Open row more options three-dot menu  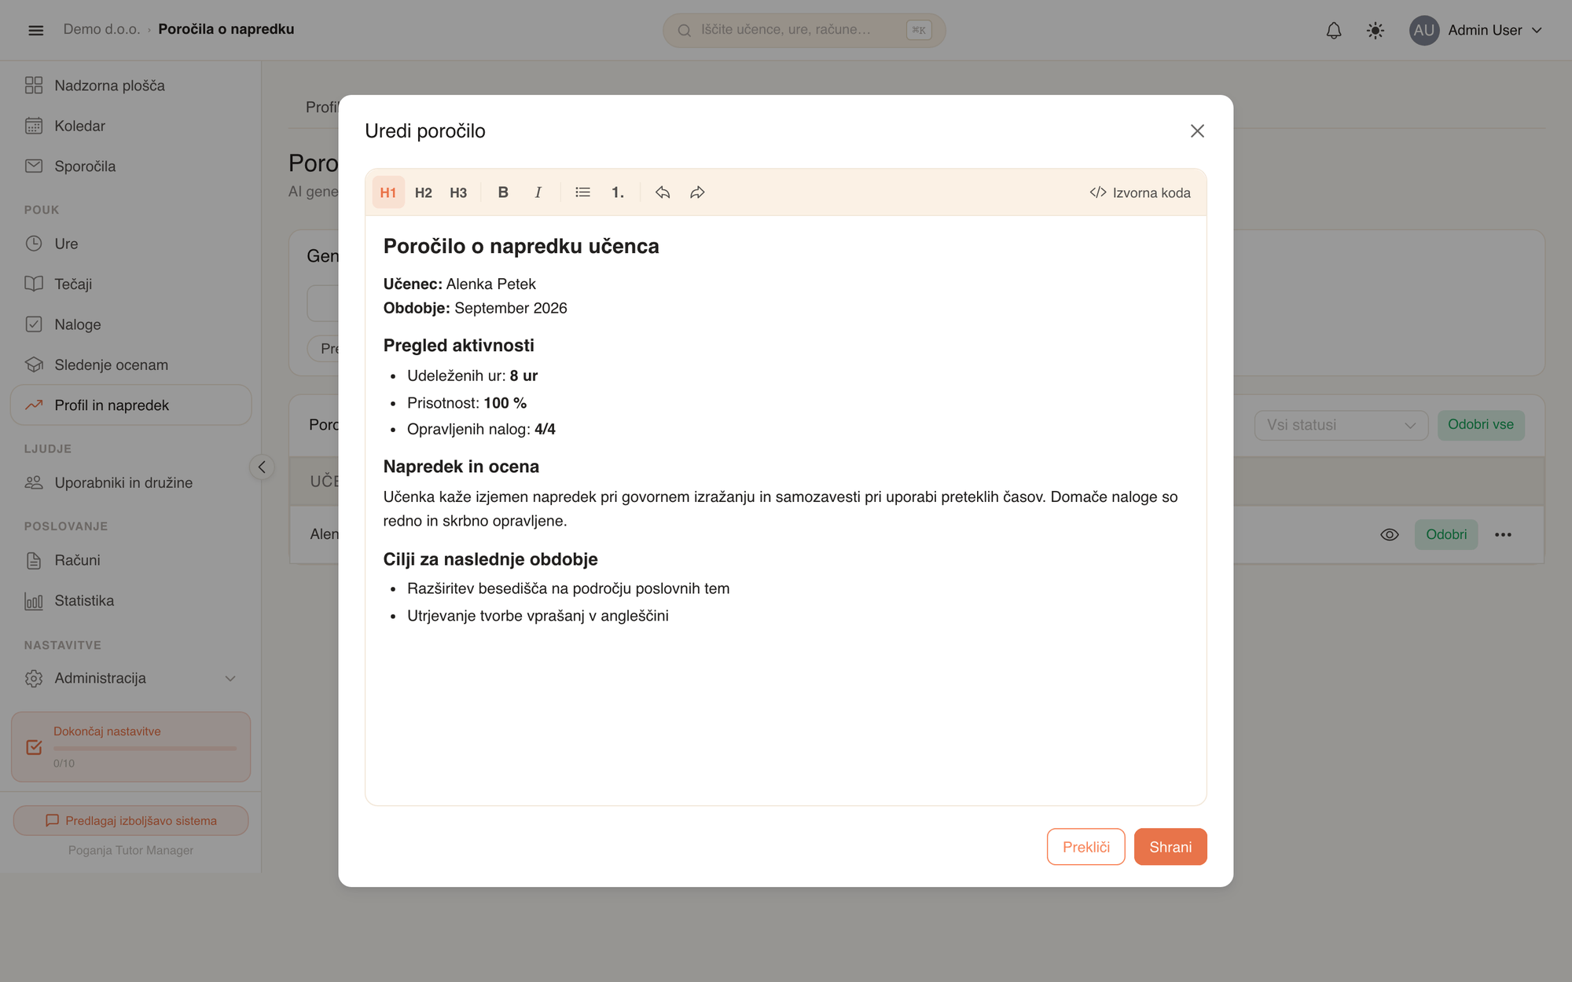click(1503, 534)
